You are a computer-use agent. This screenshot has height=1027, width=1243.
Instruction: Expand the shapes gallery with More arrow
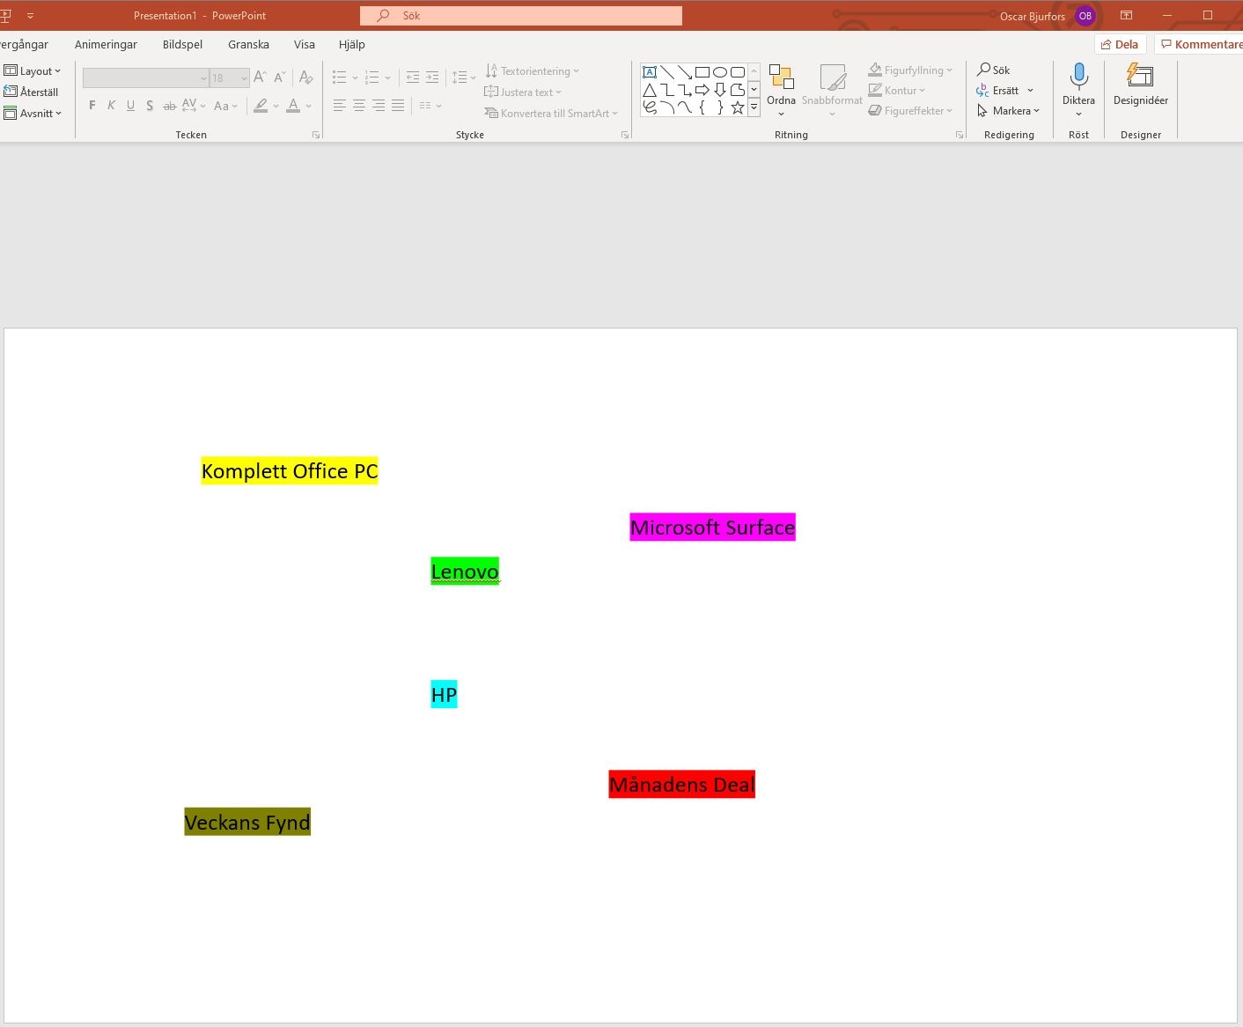click(x=754, y=107)
